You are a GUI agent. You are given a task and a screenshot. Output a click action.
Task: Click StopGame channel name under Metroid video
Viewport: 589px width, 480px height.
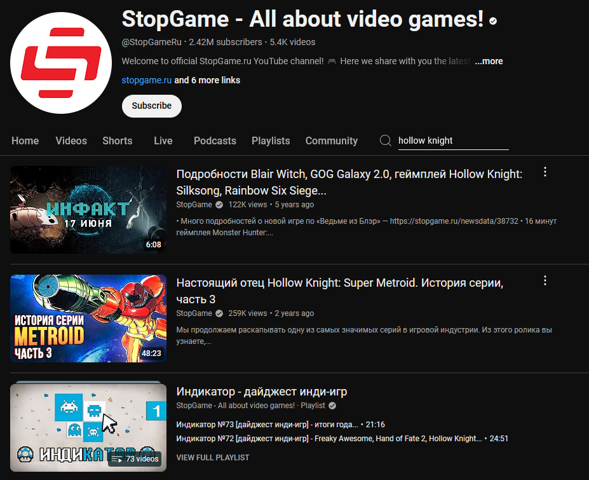(x=194, y=313)
